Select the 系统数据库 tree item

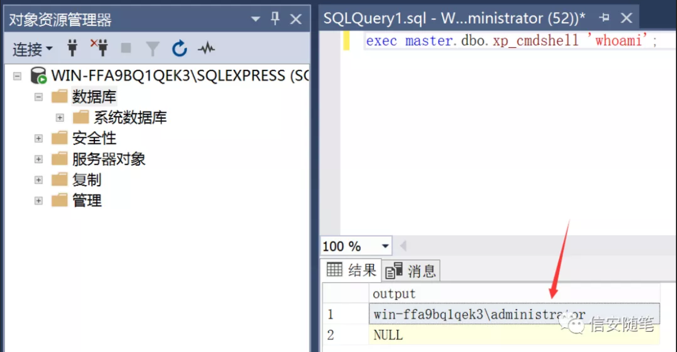(130, 118)
